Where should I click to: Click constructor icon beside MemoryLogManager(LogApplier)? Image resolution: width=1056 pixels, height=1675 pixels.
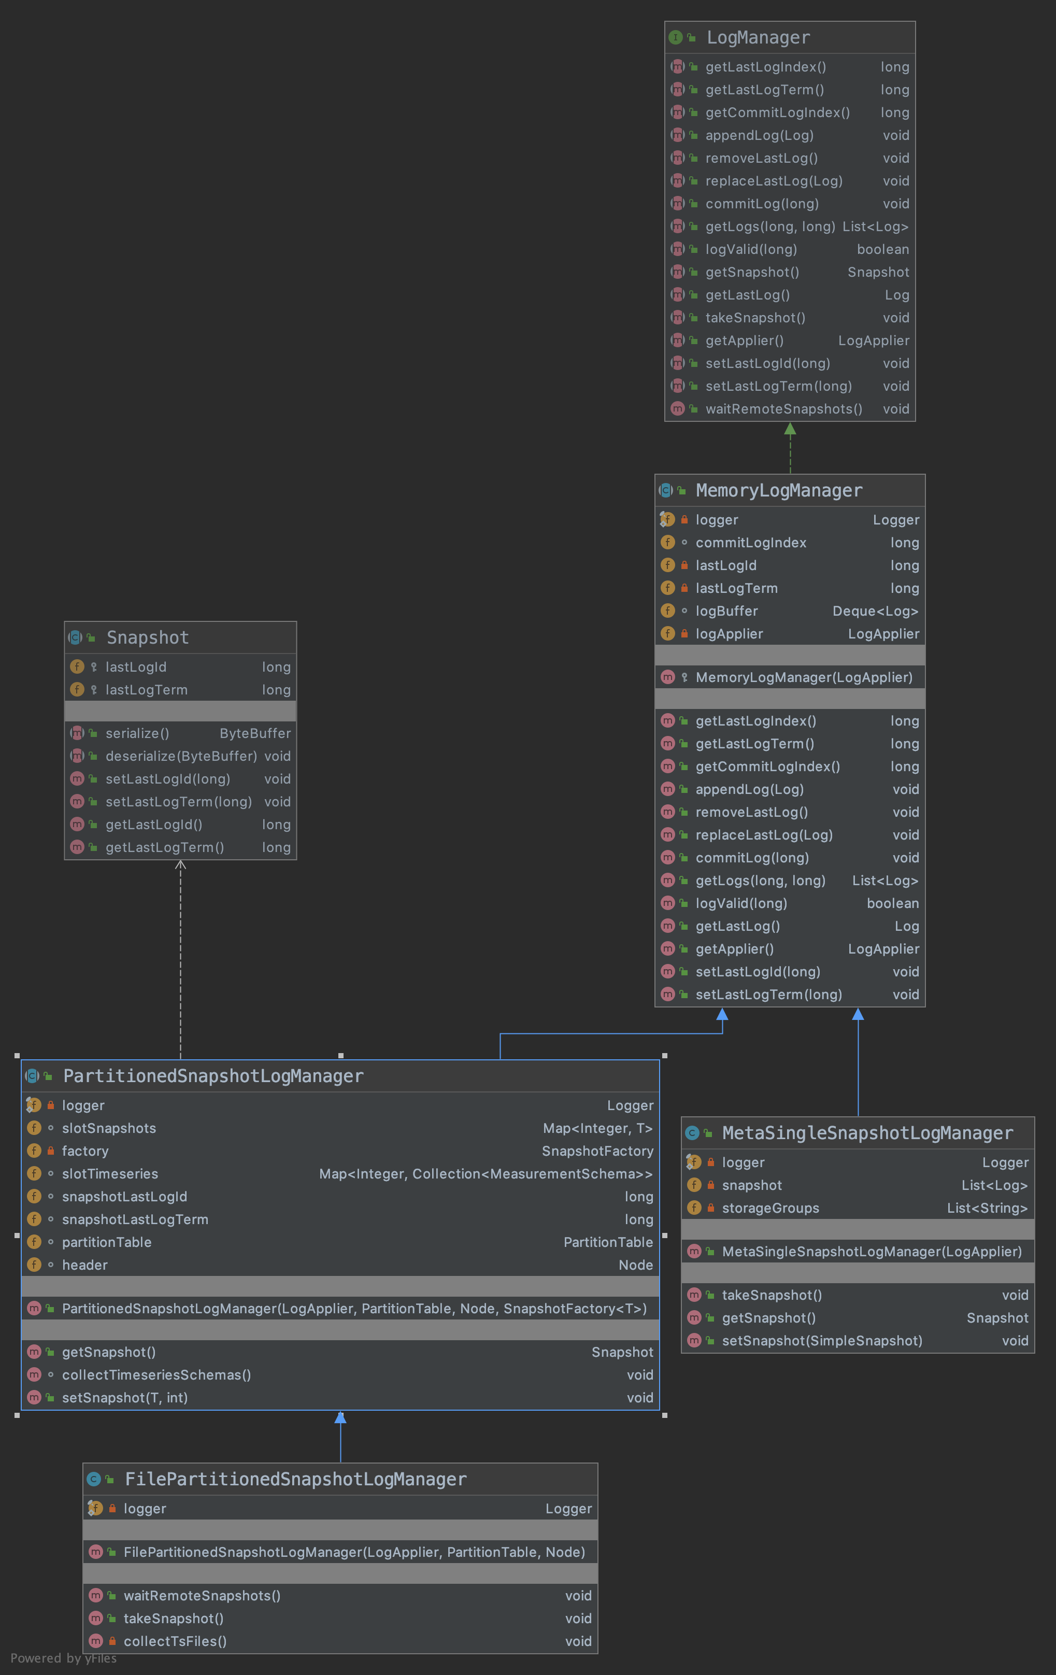pos(668,677)
